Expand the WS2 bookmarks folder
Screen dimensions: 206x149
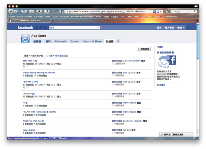138,17
